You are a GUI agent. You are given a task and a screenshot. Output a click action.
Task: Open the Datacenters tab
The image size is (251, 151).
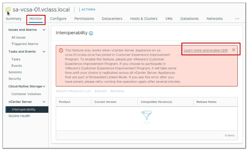(112, 19)
